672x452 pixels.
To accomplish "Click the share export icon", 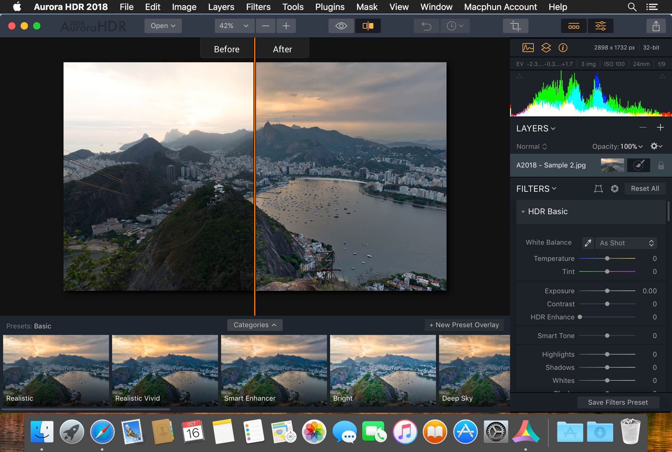I will [x=656, y=26].
